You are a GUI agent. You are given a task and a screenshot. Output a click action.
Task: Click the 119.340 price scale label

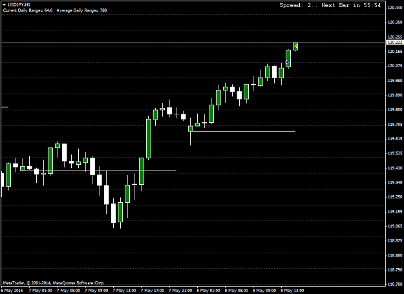(395, 182)
